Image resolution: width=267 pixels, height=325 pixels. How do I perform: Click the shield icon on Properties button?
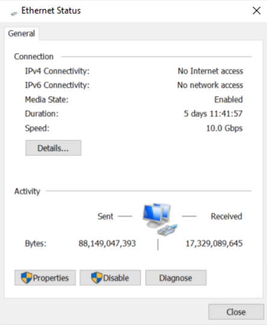coord(26,277)
